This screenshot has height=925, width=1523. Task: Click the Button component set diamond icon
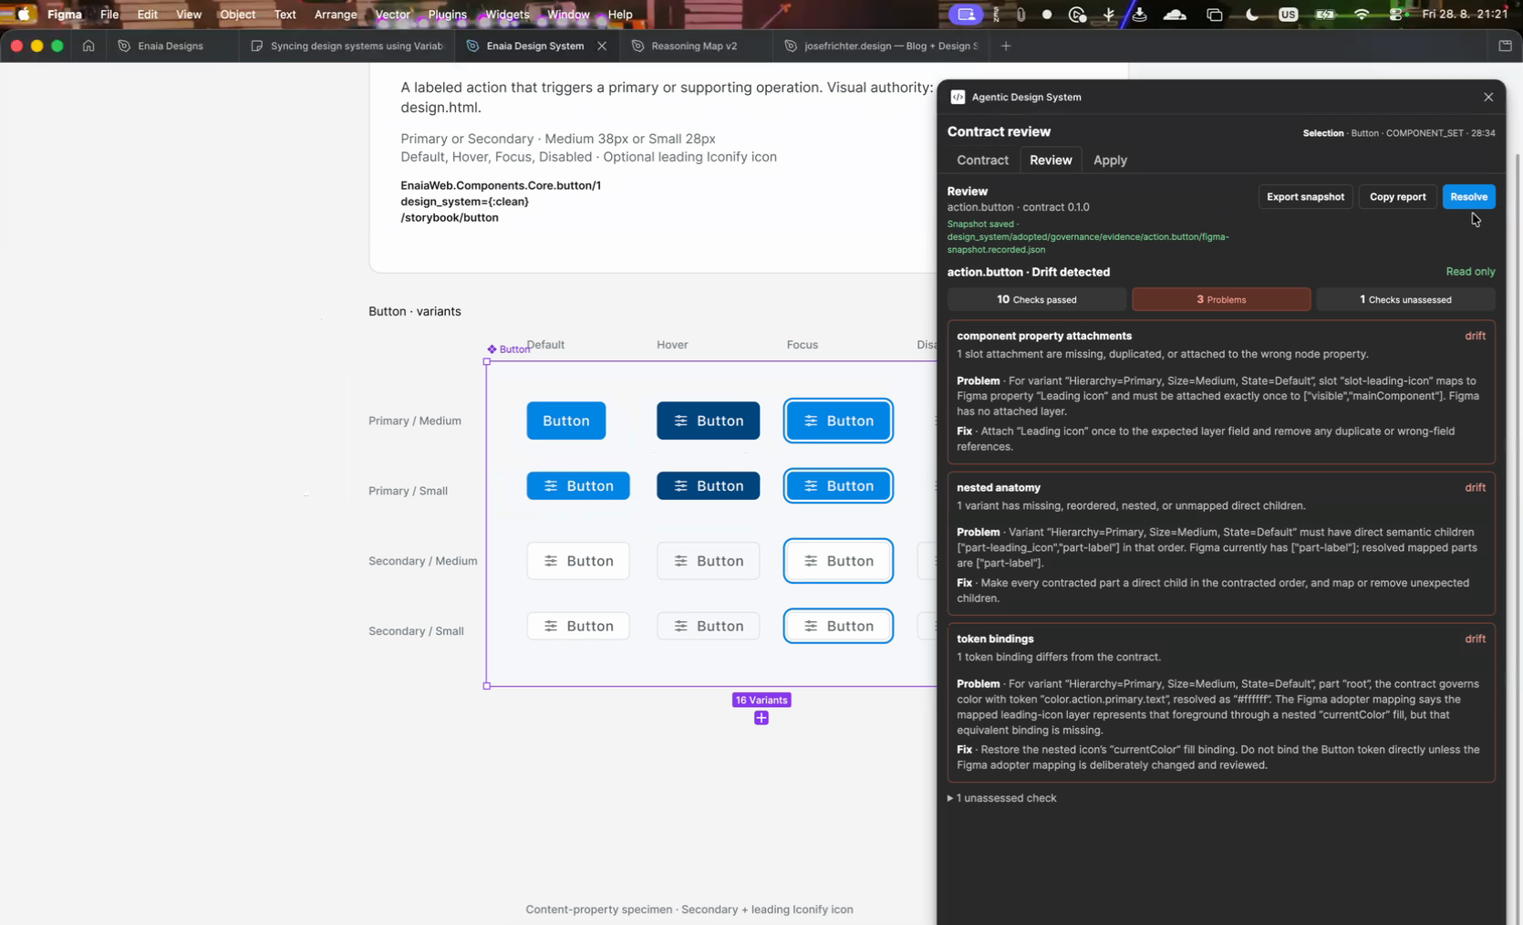click(492, 349)
